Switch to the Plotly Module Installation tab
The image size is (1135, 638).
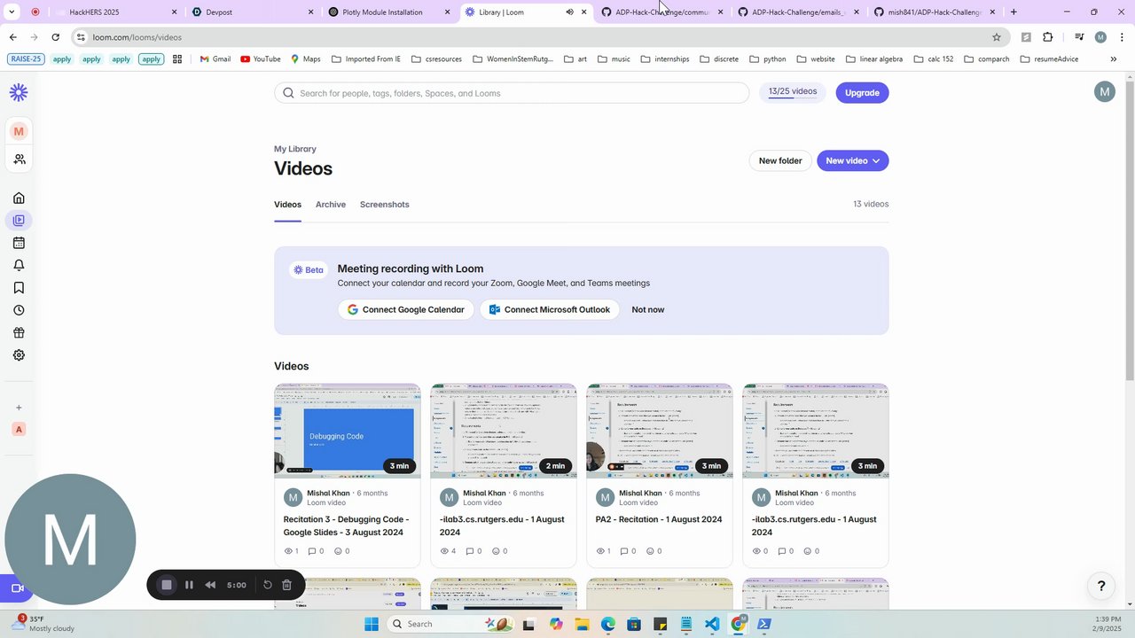click(x=389, y=12)
